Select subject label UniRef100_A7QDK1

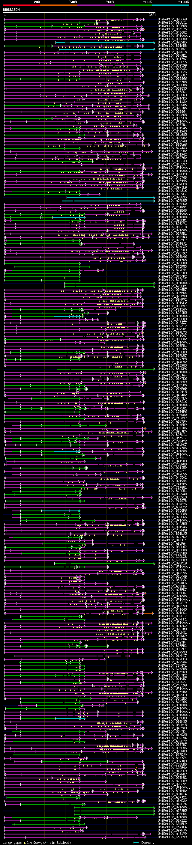point(172,286)
